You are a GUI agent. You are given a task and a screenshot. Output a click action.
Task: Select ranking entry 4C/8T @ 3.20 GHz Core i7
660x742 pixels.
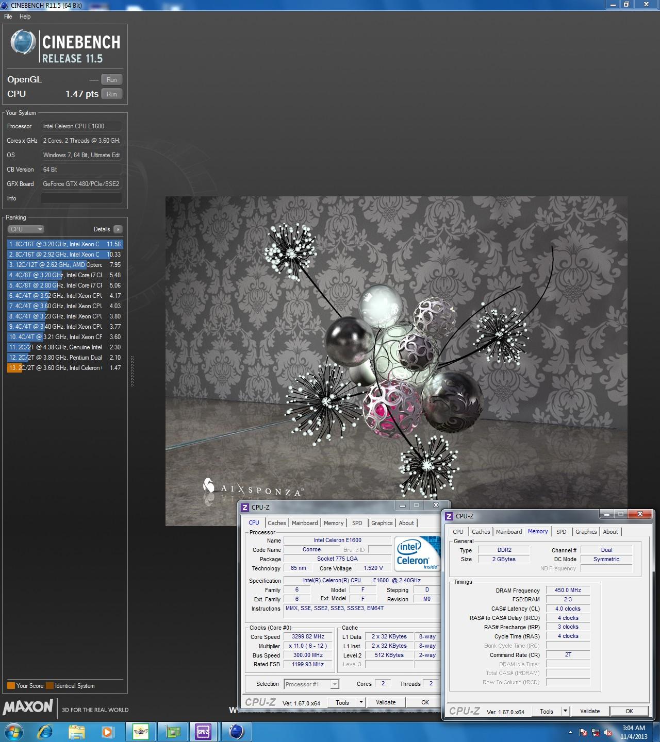pos(65,275)
